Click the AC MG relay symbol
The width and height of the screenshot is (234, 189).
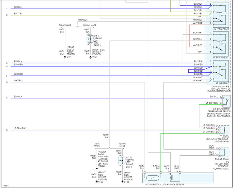tap(221, 71)
